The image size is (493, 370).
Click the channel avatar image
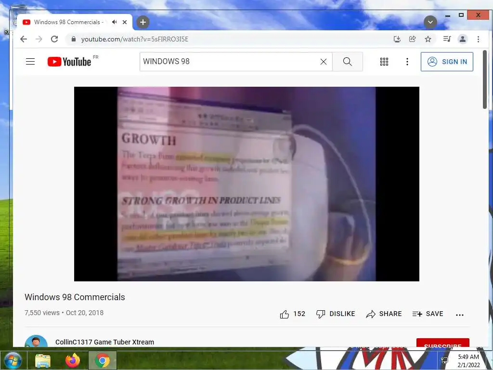(x=36, y=342)
